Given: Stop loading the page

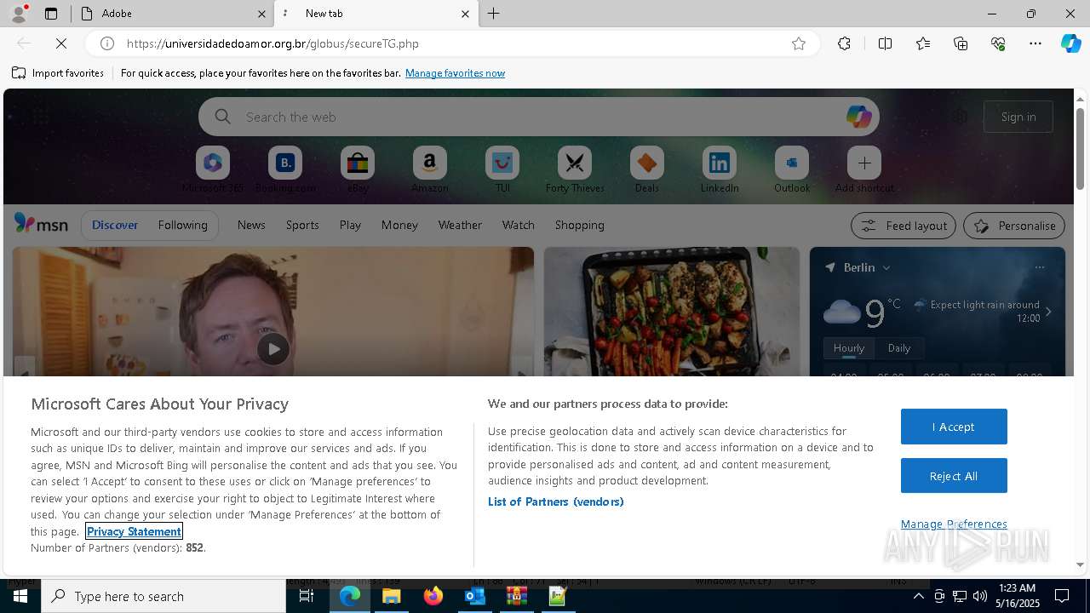Looking at the screenshot, I should tap(61, 43).
